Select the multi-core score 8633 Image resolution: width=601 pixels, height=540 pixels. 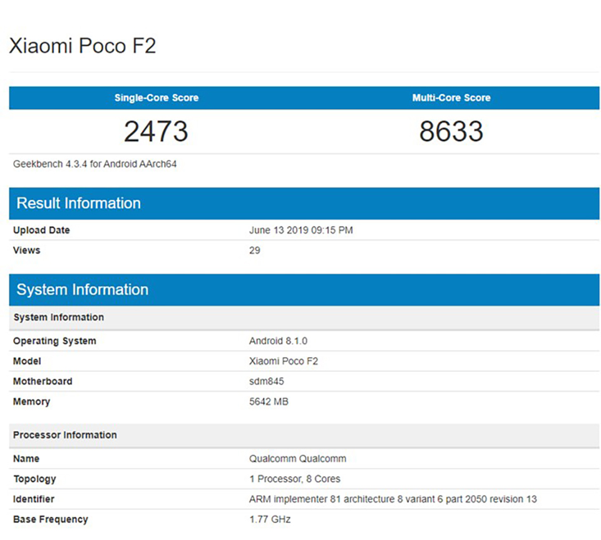tap(451, 131)
